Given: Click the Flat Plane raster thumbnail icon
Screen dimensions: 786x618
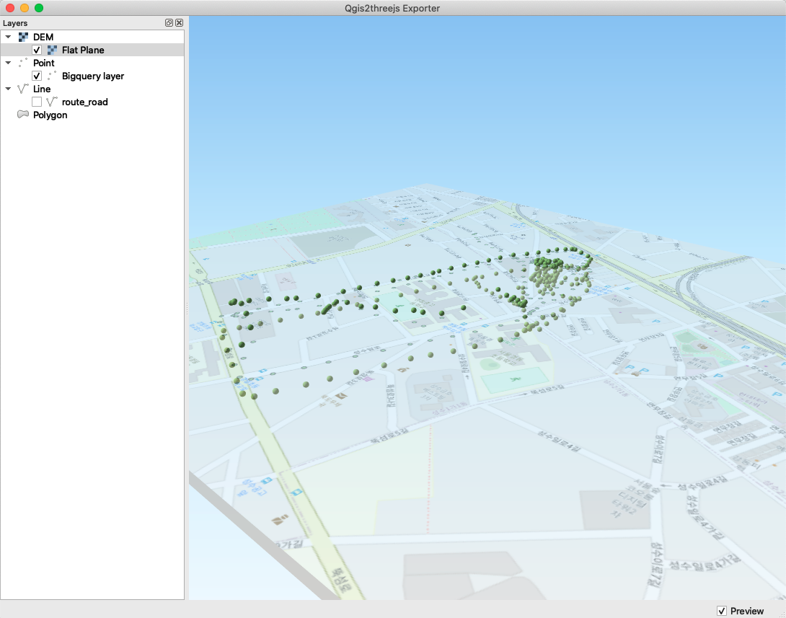Looking at the screenshot, I should pyautogui.click(x=50, y=50).
